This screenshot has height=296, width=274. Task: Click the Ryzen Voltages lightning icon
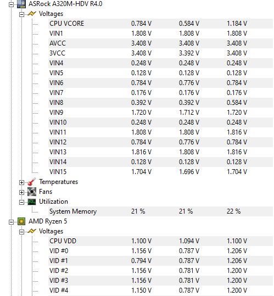(32, 231)
